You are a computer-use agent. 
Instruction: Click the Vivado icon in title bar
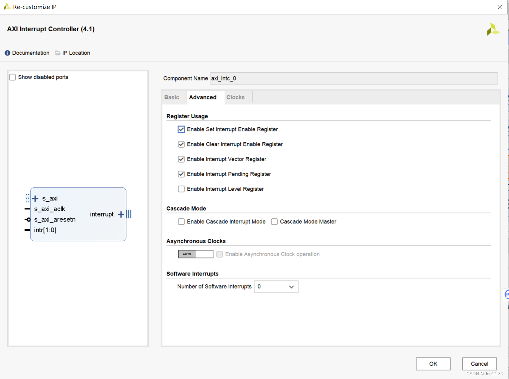7,7
